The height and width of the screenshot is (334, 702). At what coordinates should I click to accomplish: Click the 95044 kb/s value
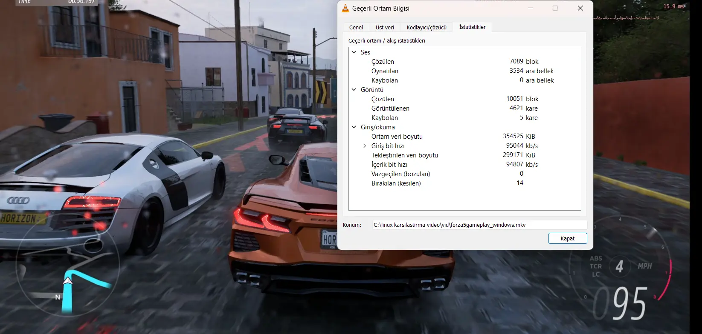522,146
